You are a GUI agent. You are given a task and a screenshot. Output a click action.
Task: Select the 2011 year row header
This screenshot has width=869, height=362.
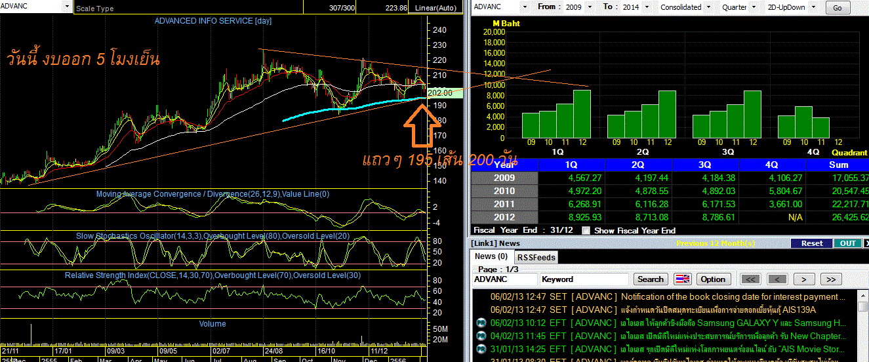click(x=504, y=204)
